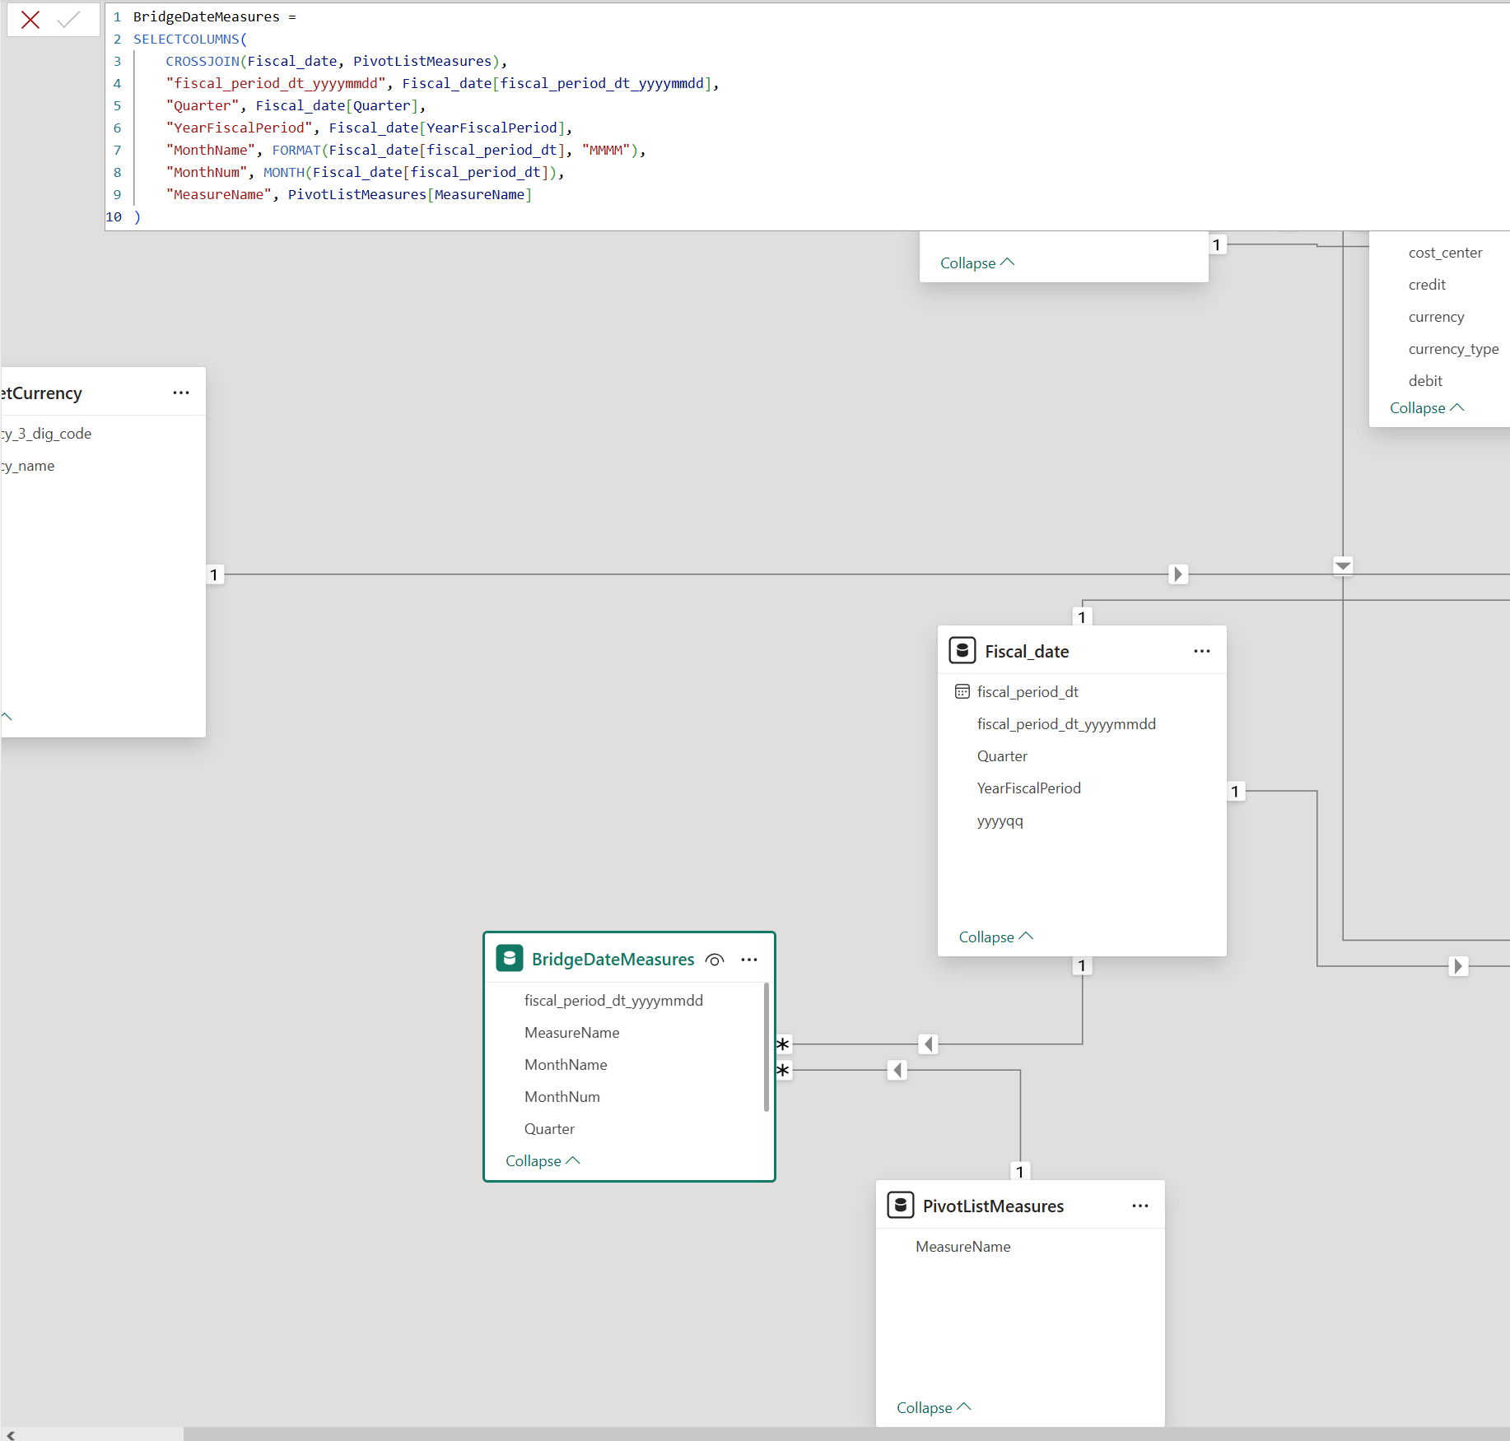Collapse the Currency table using its chevron

[7, 716]
